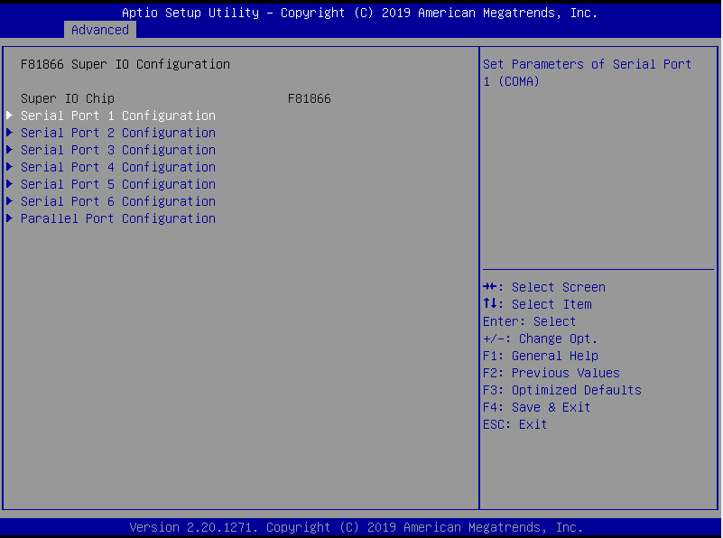Select Serial Port 2 Configuration entry text
The height and width of the screenshot is (538, 723).
(x=117, y=133)
